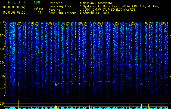Click the wide yellow power peak after 0823
Viewport: 171px width, 109px height.
coord(56,107)
